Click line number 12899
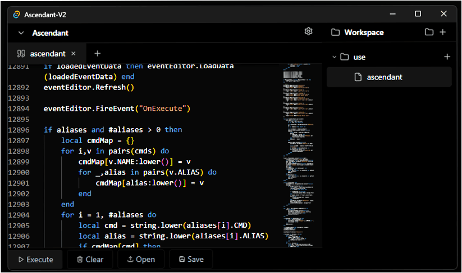This screenshot has width=462, height=273. pyautogui.click(x=19, y=162)
